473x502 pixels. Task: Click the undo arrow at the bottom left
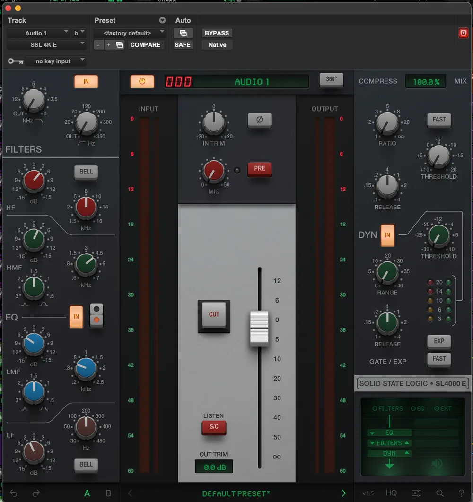(x=13, y=493)
